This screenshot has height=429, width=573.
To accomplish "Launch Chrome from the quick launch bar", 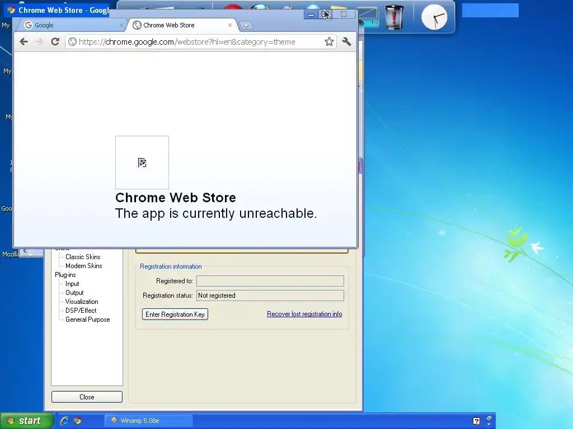I will coord(77,421).
